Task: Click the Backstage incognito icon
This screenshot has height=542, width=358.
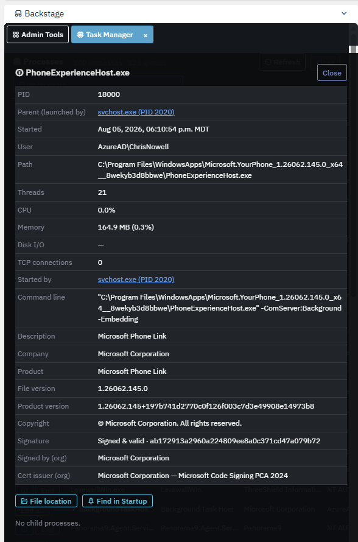Action: pos(18,13)
